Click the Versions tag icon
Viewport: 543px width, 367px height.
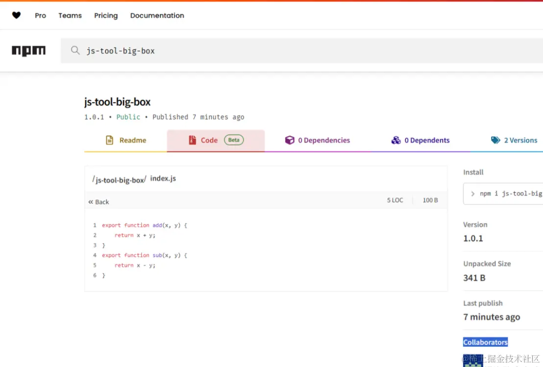(495, 140)
